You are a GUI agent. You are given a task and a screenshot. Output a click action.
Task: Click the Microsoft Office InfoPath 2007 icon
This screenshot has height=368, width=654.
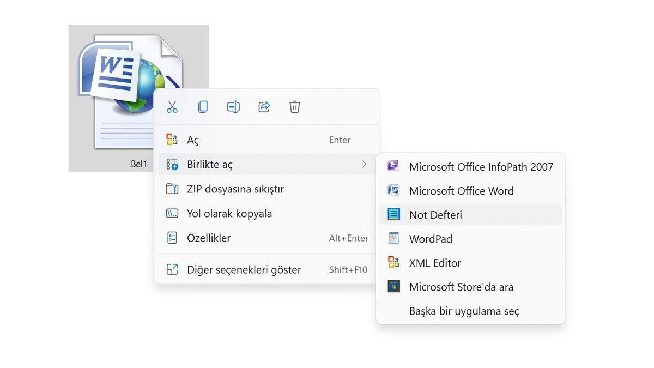click(393, 167)
